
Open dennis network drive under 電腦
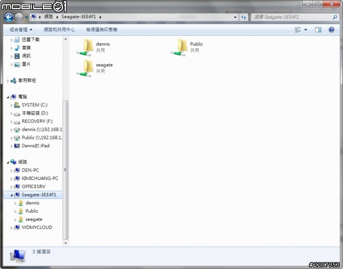pyautogui.click(x=42, y=130)
